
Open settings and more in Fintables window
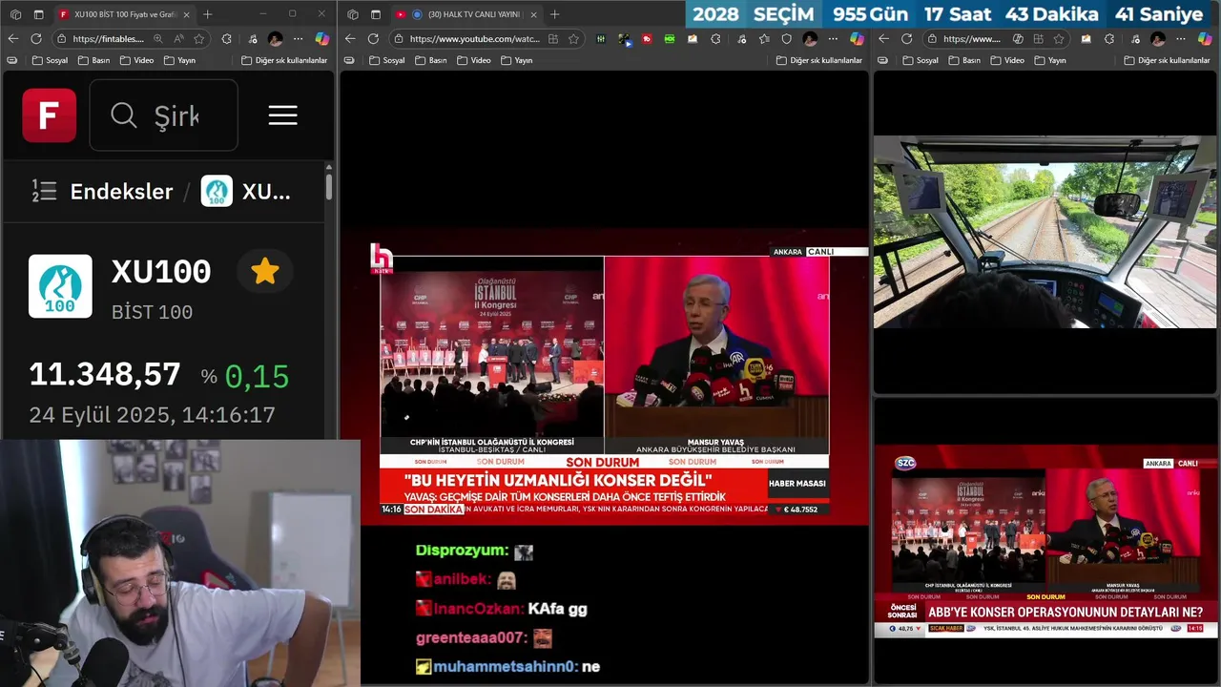tap(299, 38)
